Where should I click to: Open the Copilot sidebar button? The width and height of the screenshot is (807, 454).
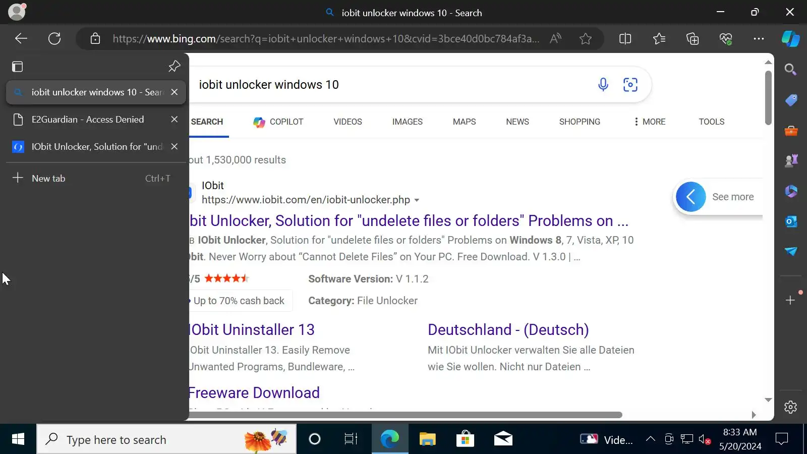click(790, 38)
